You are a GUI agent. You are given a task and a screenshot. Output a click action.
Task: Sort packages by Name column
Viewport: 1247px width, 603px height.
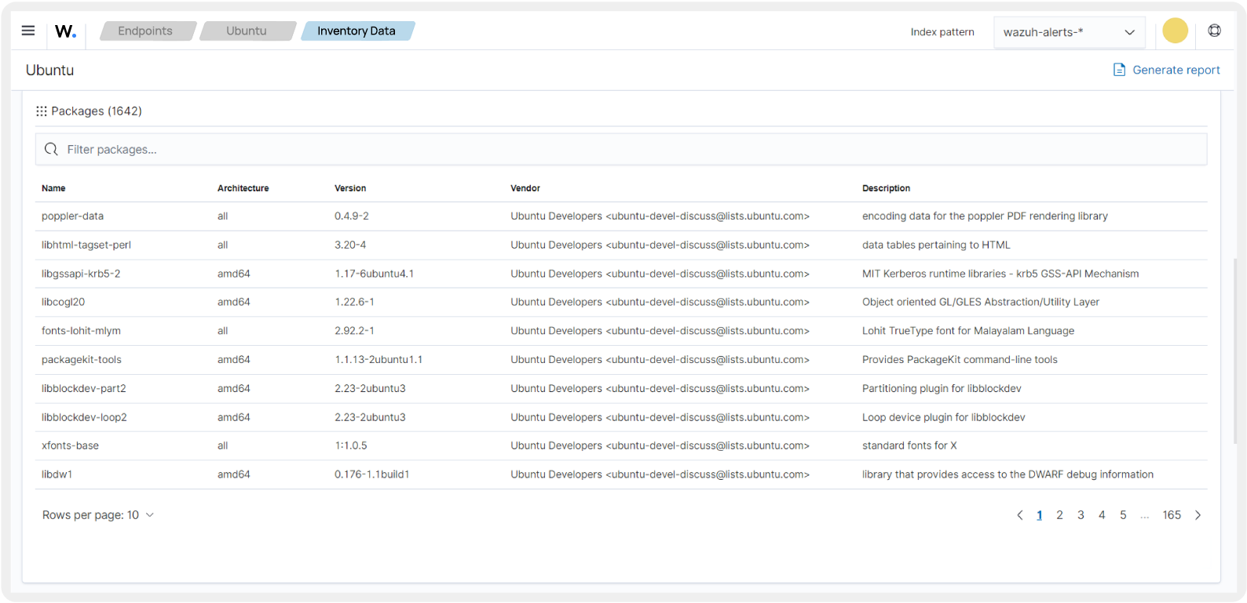pyautogui.click(x=53, y=188)
